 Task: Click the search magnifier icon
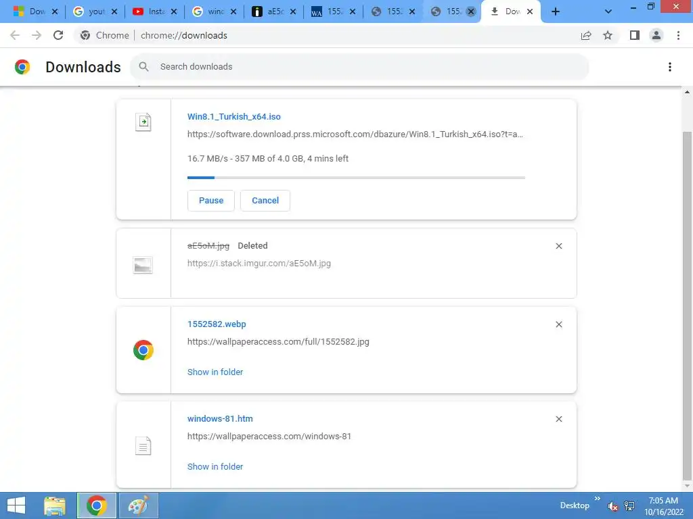(143, 67)
